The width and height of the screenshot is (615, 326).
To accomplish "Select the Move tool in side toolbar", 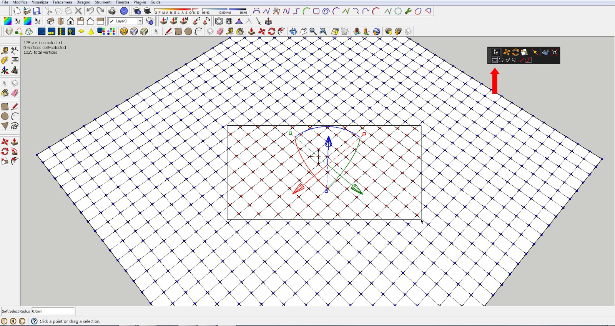I will pyautogui.click(x=5, y=142).
